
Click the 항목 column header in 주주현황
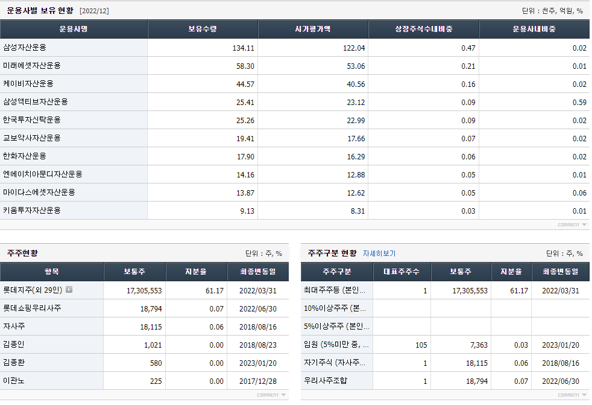coord(52,272)
